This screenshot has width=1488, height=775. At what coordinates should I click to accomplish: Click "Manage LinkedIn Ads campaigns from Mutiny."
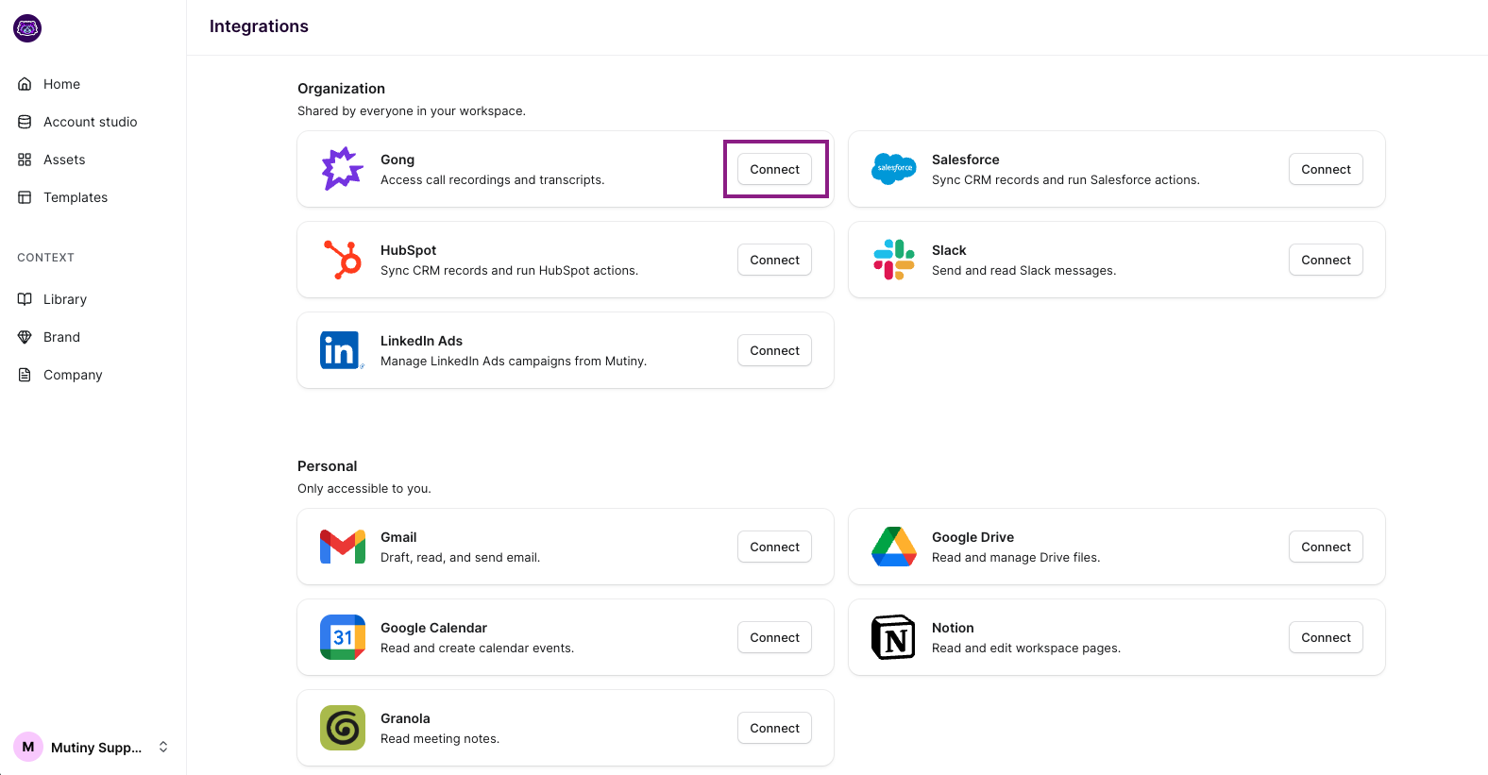(x=514, y=362)
